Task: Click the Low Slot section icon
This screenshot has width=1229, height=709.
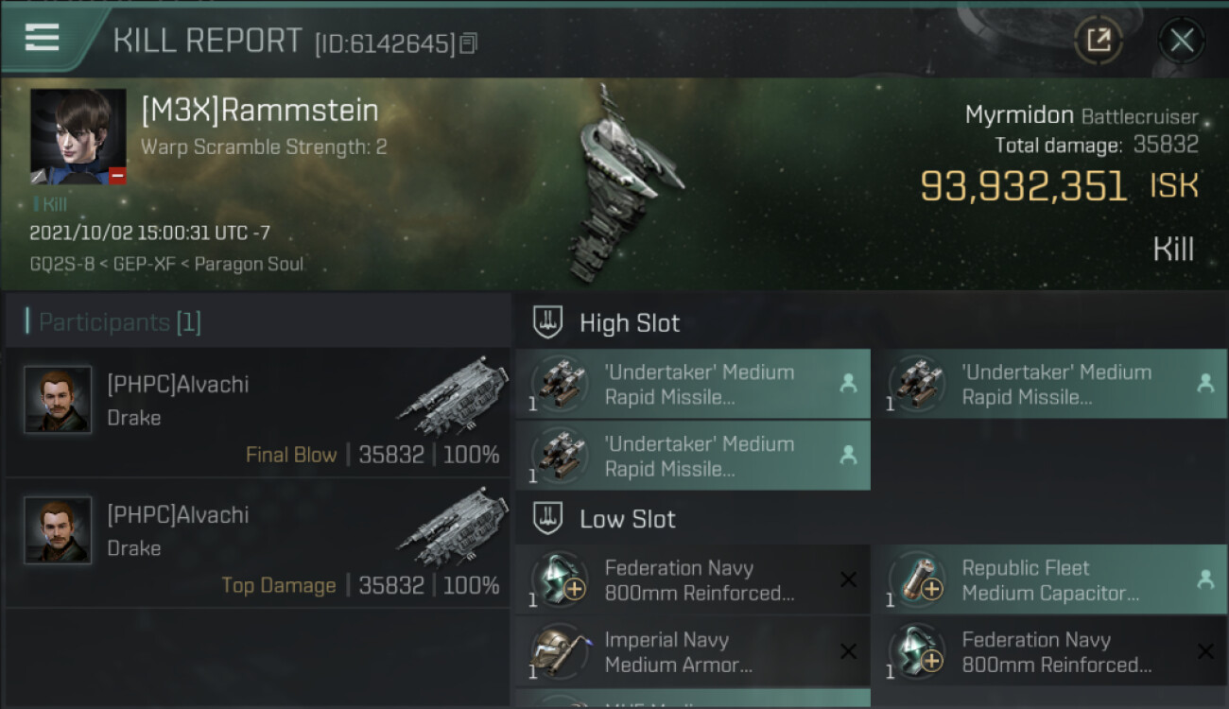Action: [549, 519]
